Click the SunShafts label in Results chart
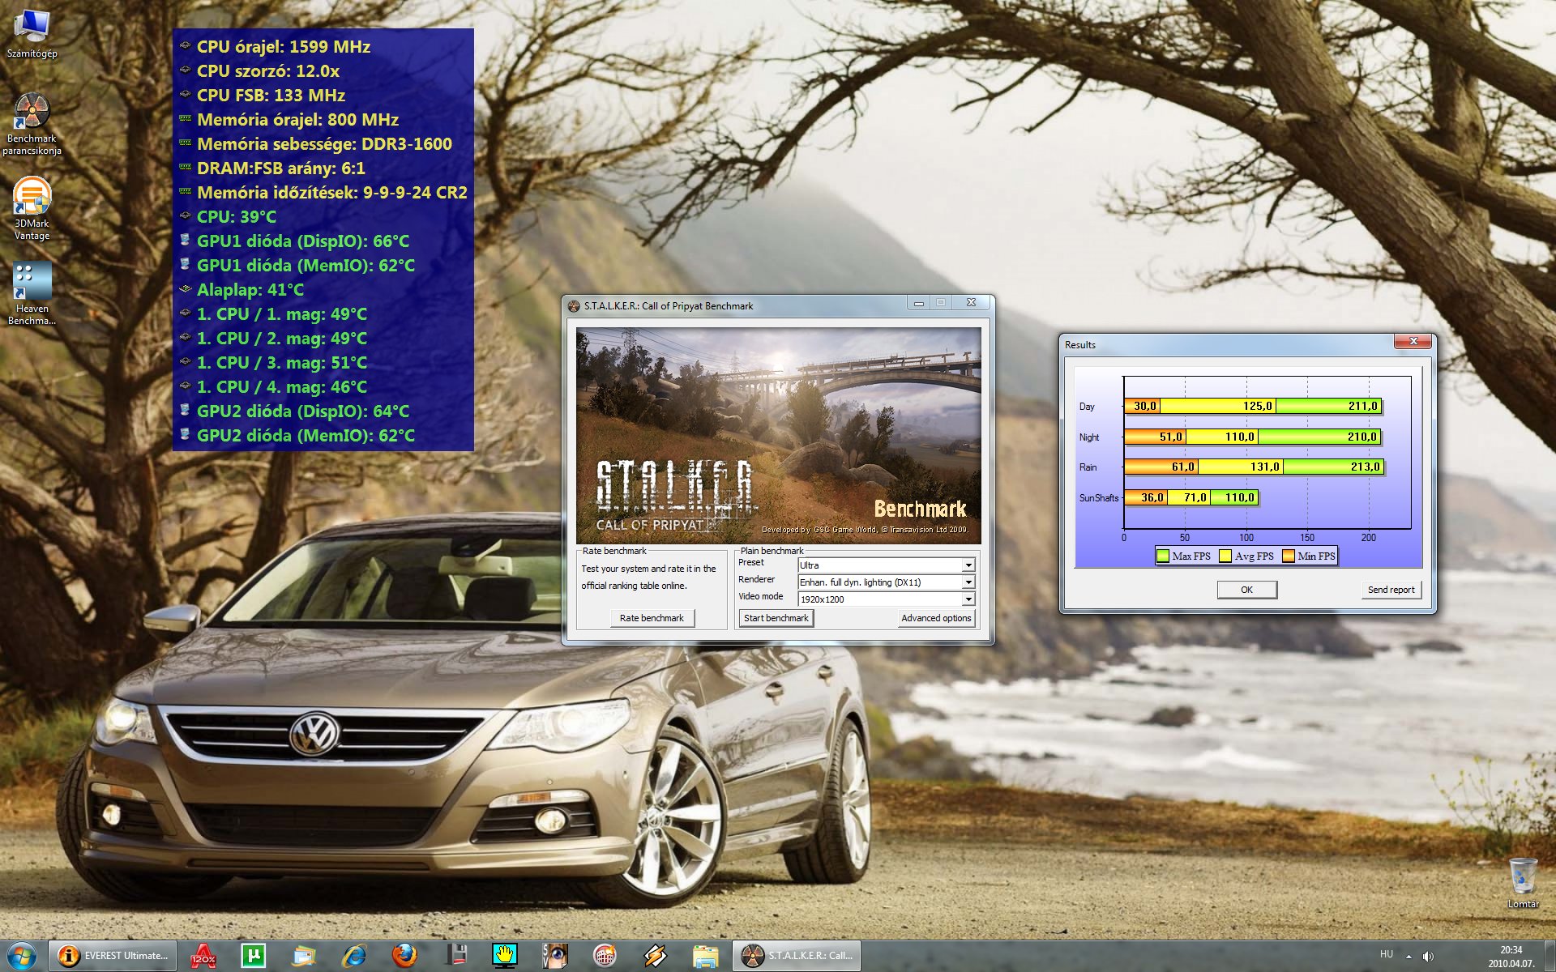 (x=1098, y=498)
